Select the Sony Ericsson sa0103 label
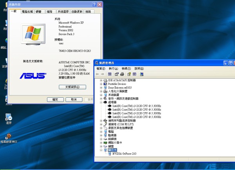This screenshot has height=170, width=235. coord(120,88)
